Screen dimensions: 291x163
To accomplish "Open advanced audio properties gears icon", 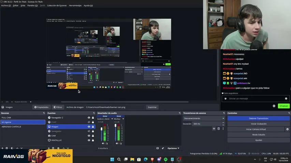I will 163,148.
